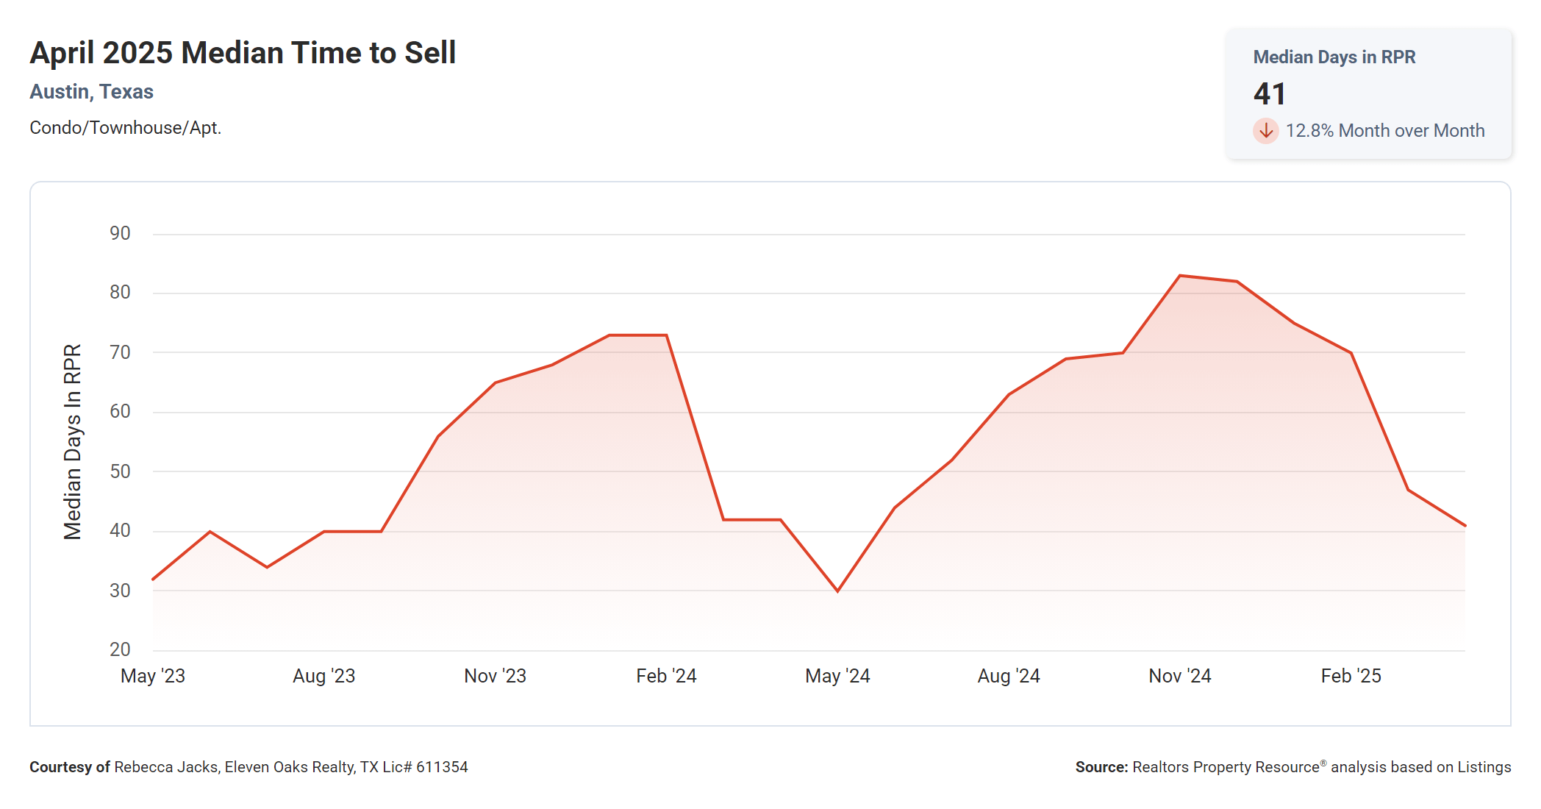Select the "Nov '23" x-axis label
The height and width of the screenshot is (809, 1541).
click(495, 676)
